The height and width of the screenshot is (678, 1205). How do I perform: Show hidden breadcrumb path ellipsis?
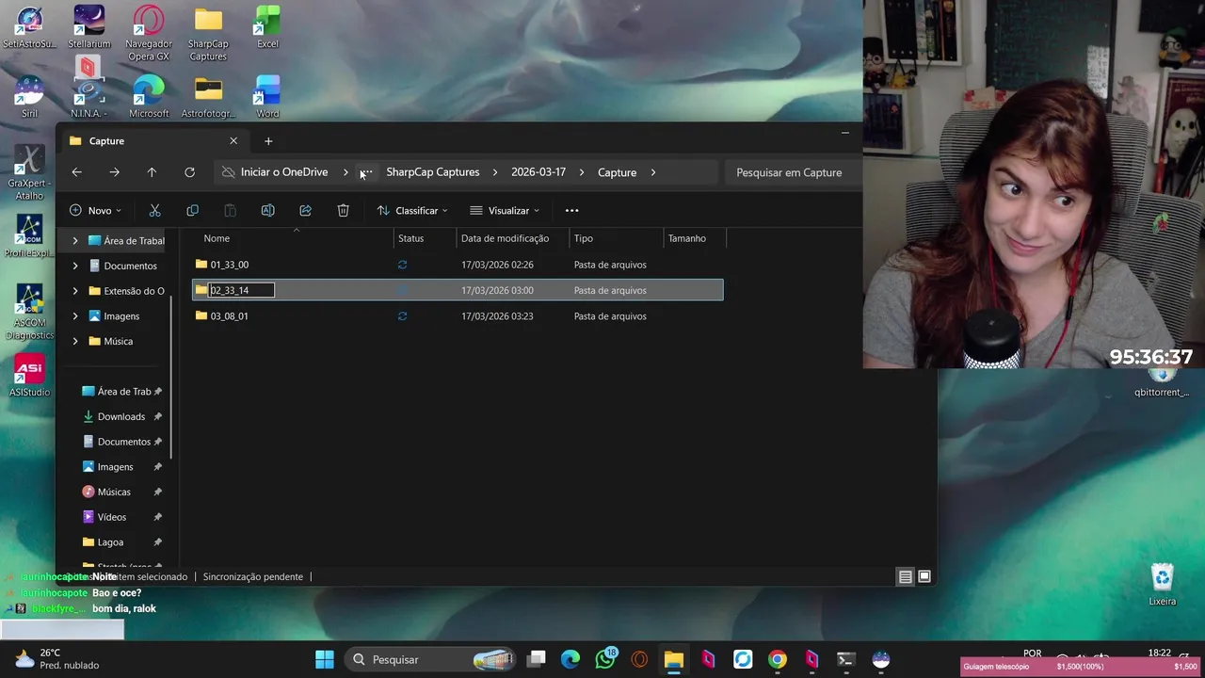click(x=366, y=172)
